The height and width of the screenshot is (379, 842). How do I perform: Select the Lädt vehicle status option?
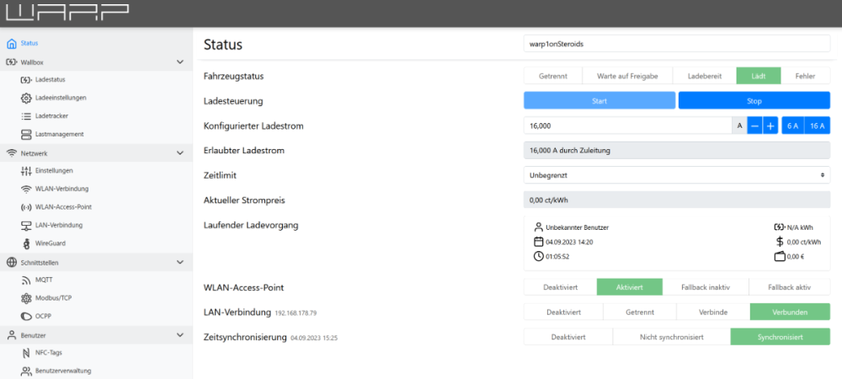(x=758, y=76)
